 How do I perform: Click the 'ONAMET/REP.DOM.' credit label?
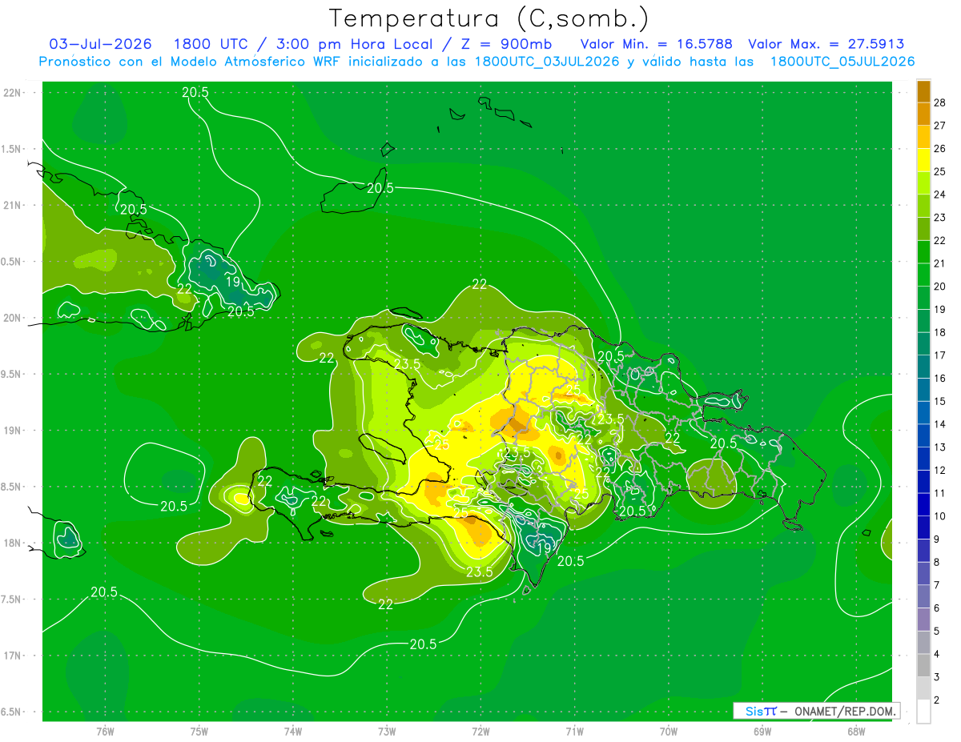tap(844, 711)
